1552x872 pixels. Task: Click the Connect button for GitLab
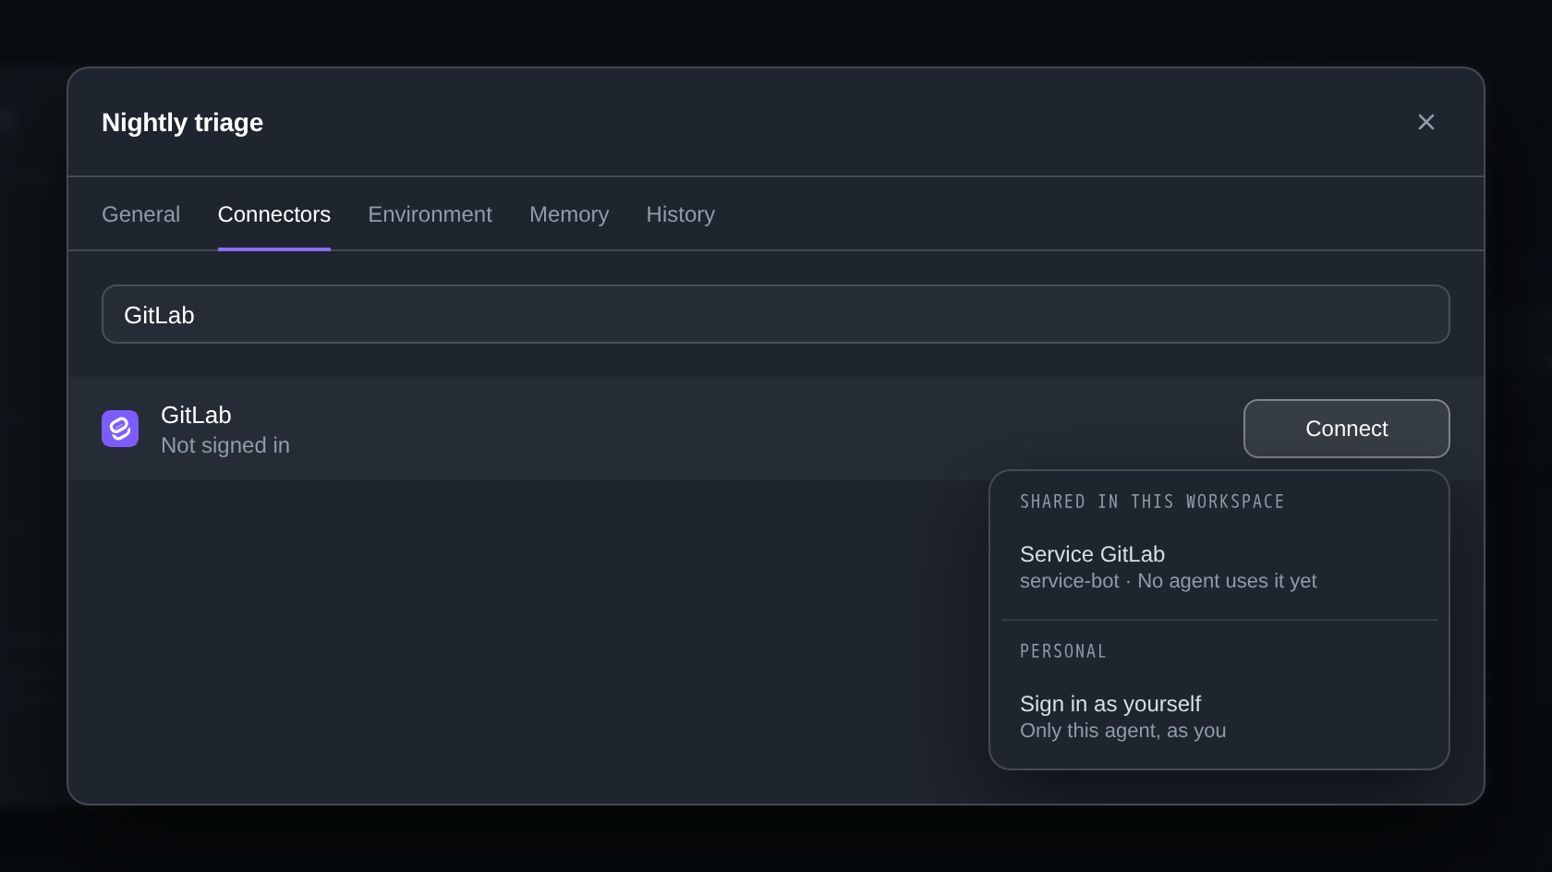pos(1347,429)
